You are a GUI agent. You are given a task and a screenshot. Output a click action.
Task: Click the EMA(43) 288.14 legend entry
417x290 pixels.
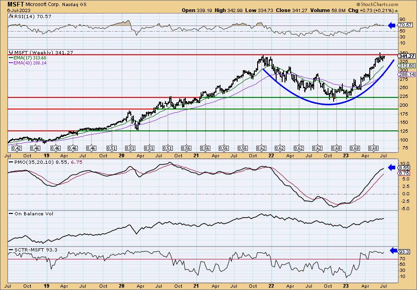(x=30, y=63)
